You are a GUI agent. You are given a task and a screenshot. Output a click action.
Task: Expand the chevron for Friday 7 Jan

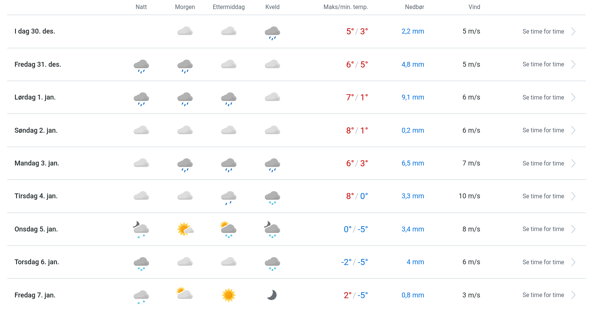point(573,295)
